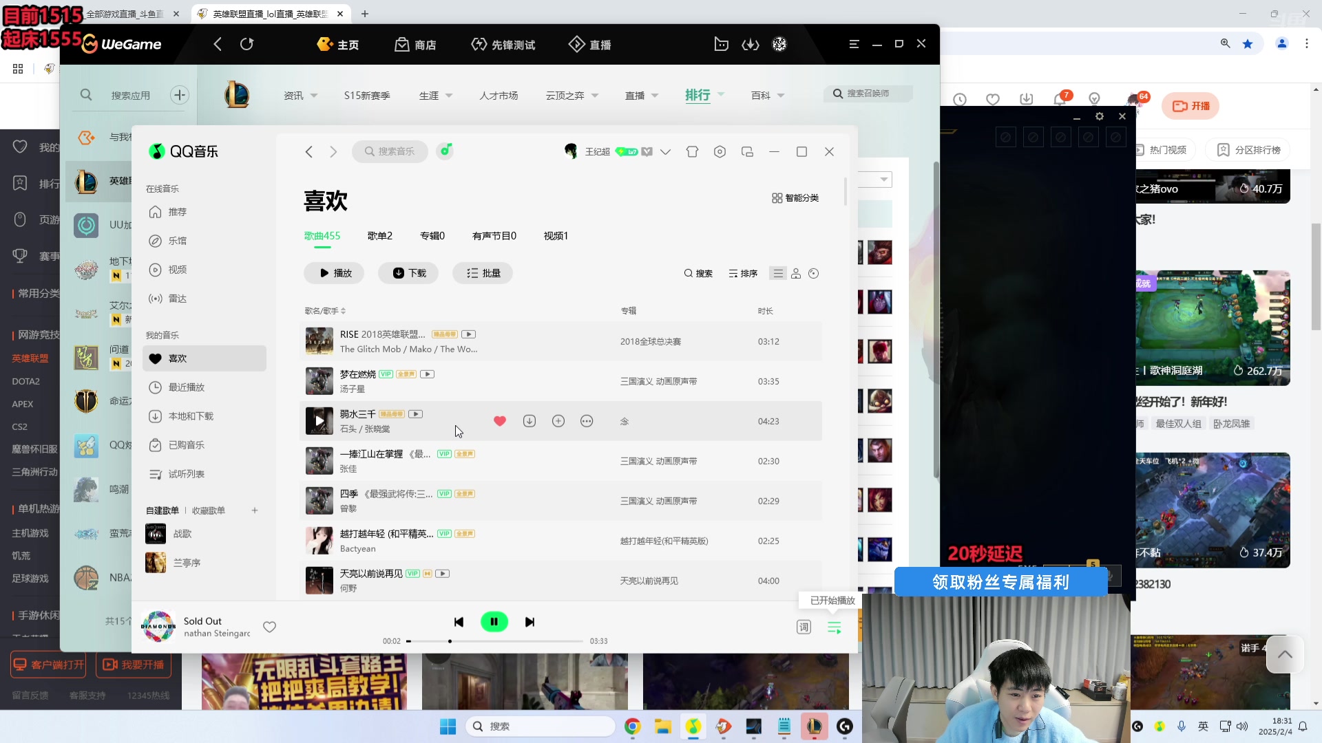Click the 播放 play-all button
The image size is (1322, 743).
334,273
